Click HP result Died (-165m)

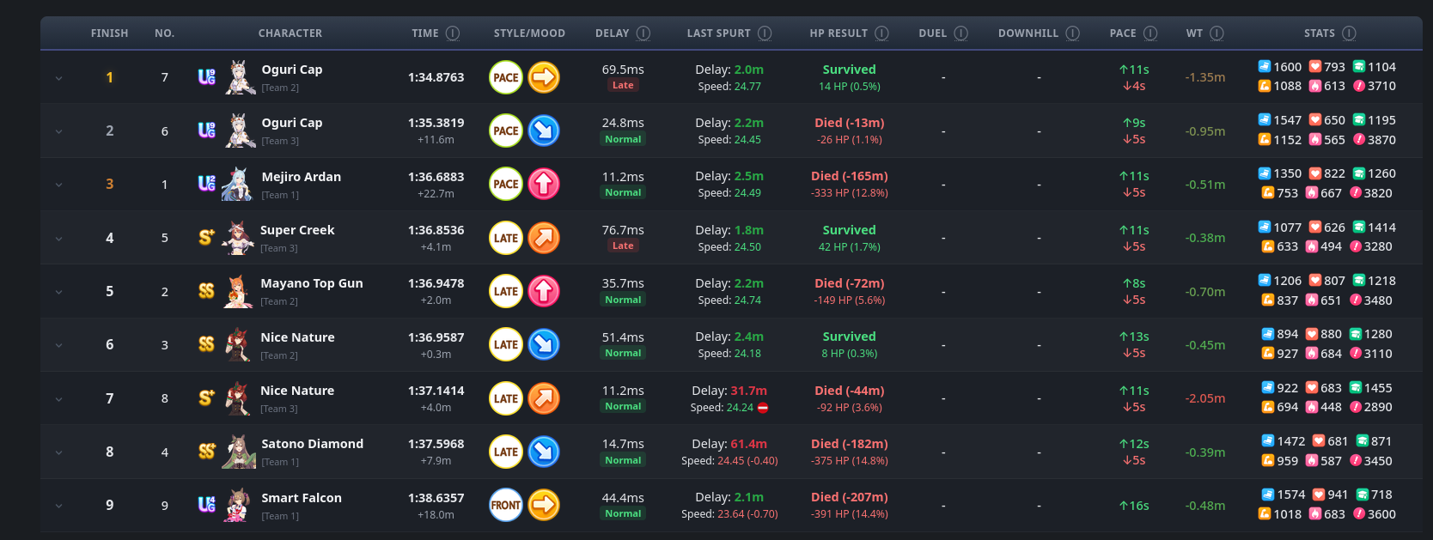[x=849, y=176]
